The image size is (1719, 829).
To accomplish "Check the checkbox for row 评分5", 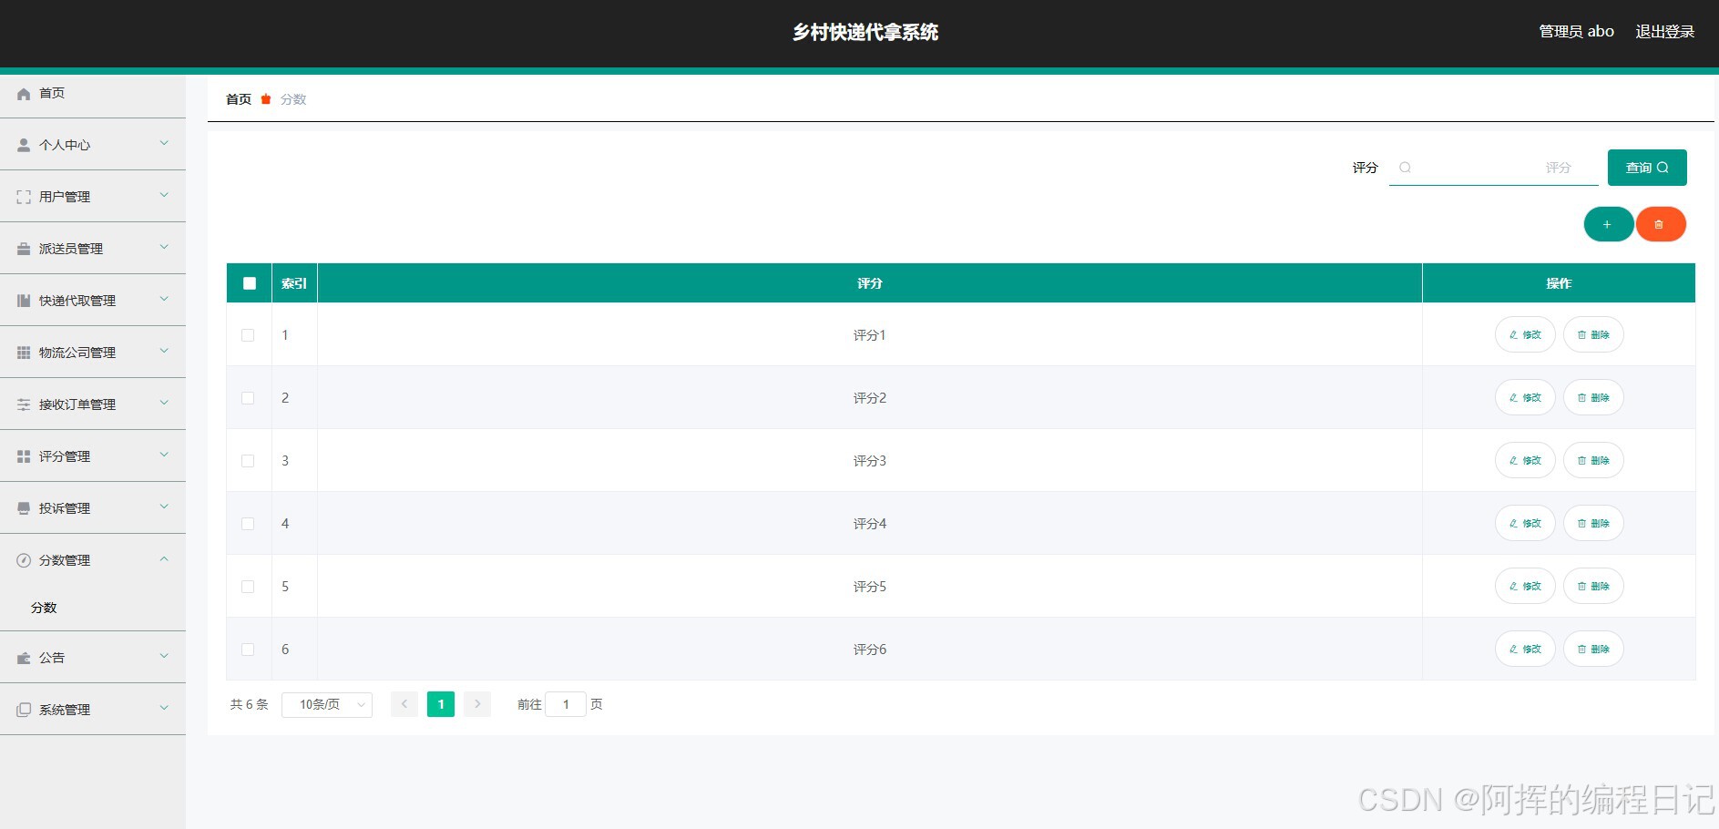I will click(x=248, y=587).
